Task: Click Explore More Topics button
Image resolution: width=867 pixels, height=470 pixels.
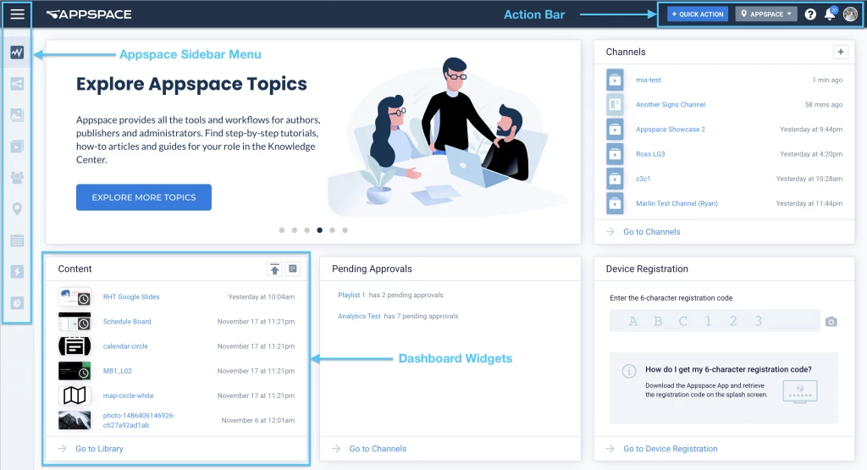Action: (x=144, y=197)
